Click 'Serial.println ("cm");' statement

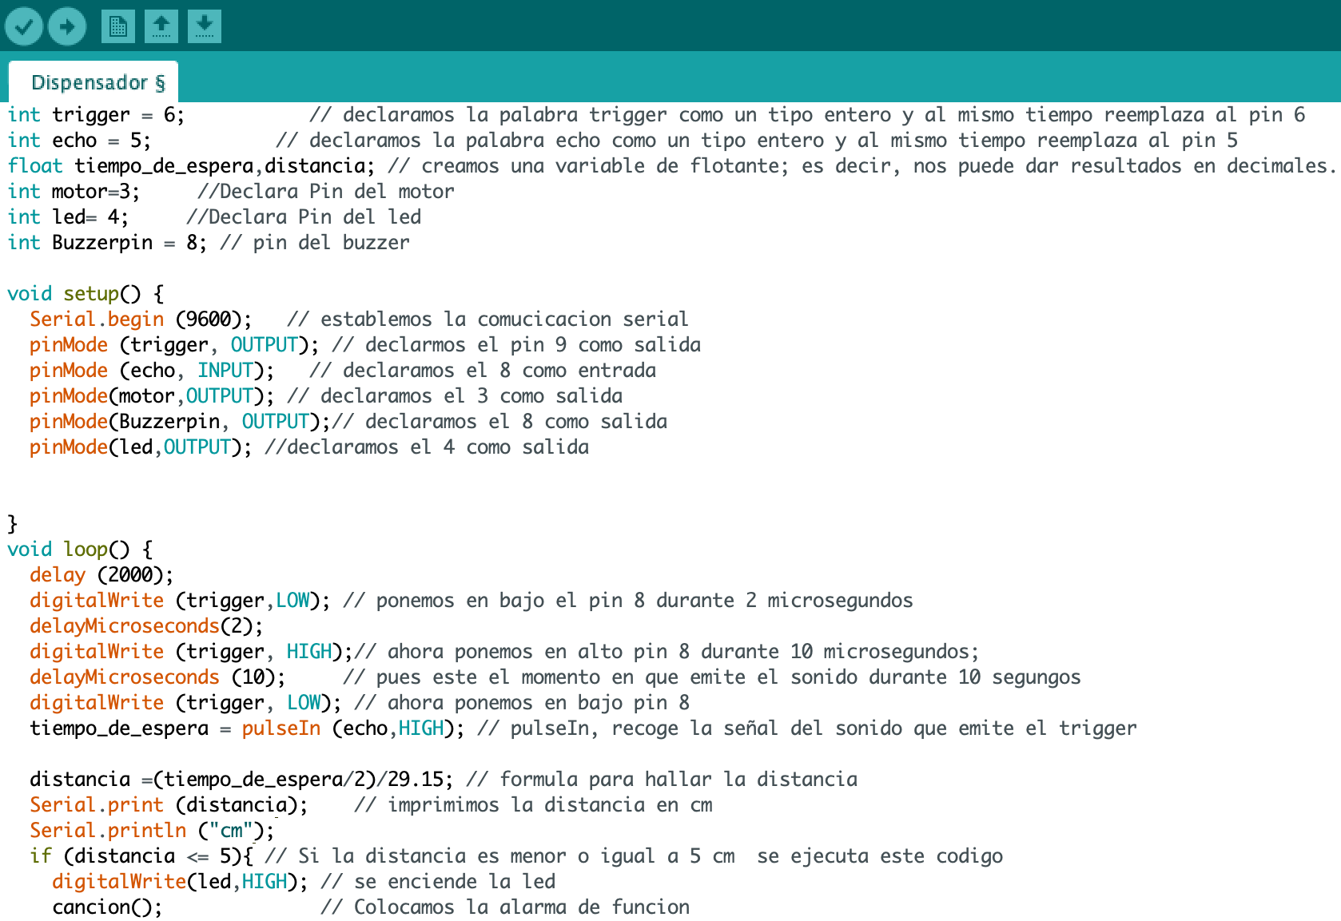(x=152, y=831)
